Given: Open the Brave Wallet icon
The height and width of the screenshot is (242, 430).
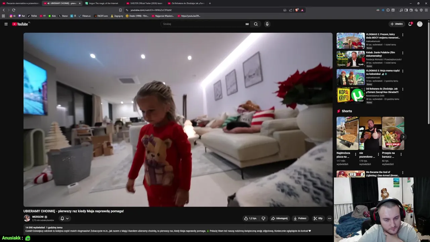Looking at the screenshot, I should click(x=411, y=10).
